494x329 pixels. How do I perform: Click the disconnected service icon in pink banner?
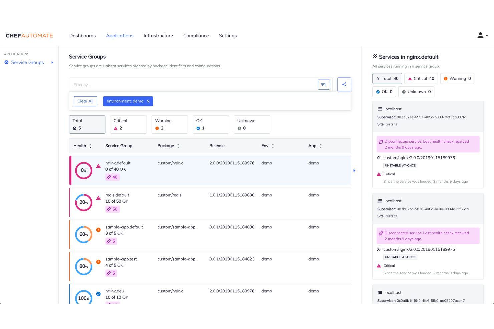380,141
